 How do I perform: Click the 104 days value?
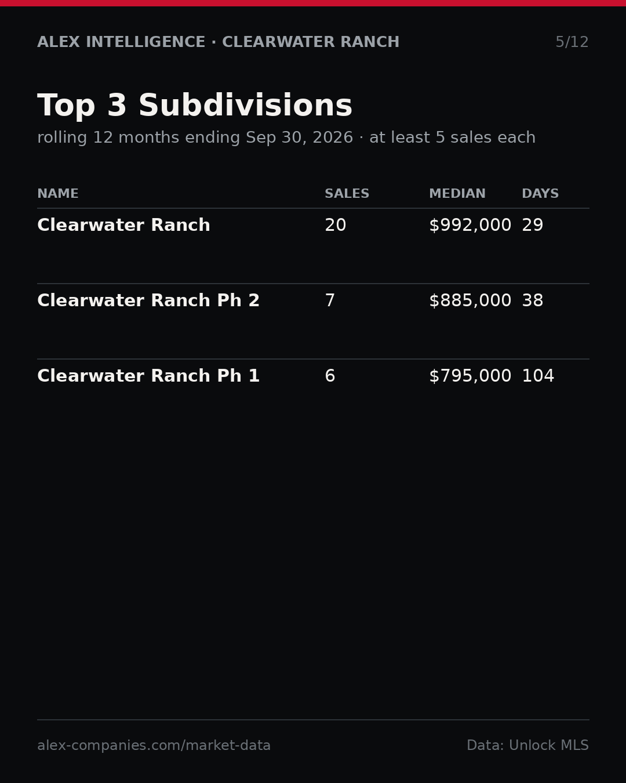click(538, 376)
